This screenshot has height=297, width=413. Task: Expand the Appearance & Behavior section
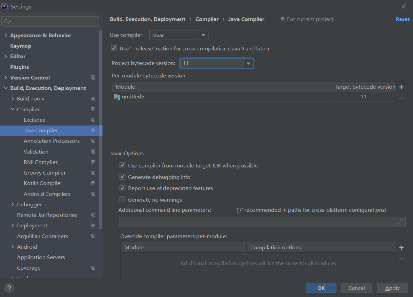pos(6,36)
